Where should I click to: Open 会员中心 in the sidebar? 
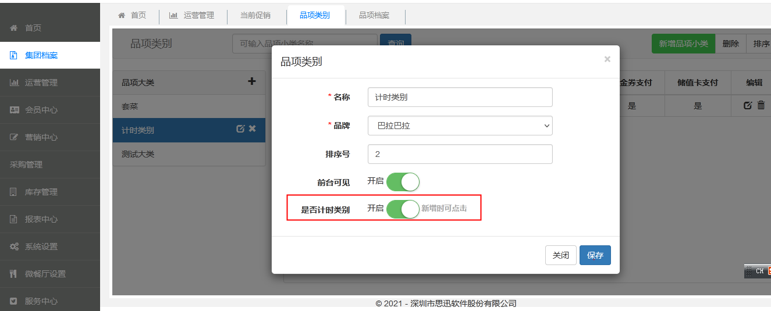click(x=41, y=110)
